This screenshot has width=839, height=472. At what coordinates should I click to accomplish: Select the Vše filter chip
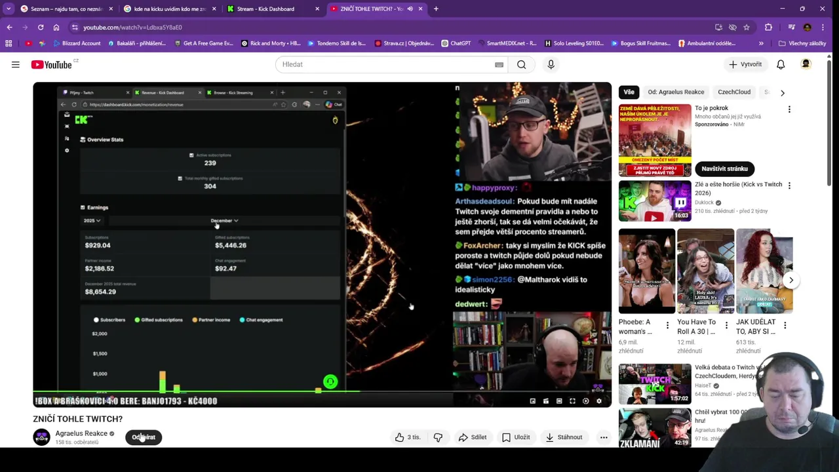pos(629,92)
